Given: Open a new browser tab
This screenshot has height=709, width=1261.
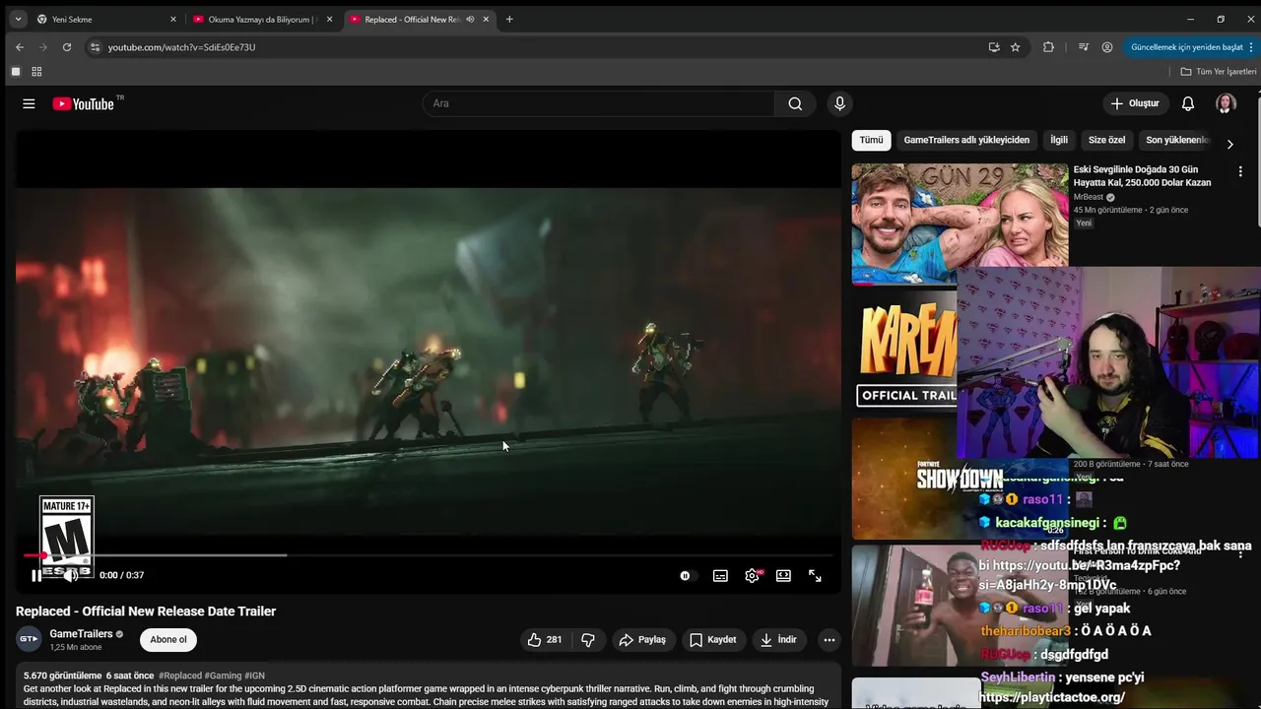Looking at the screenshot, I should 509,20.
